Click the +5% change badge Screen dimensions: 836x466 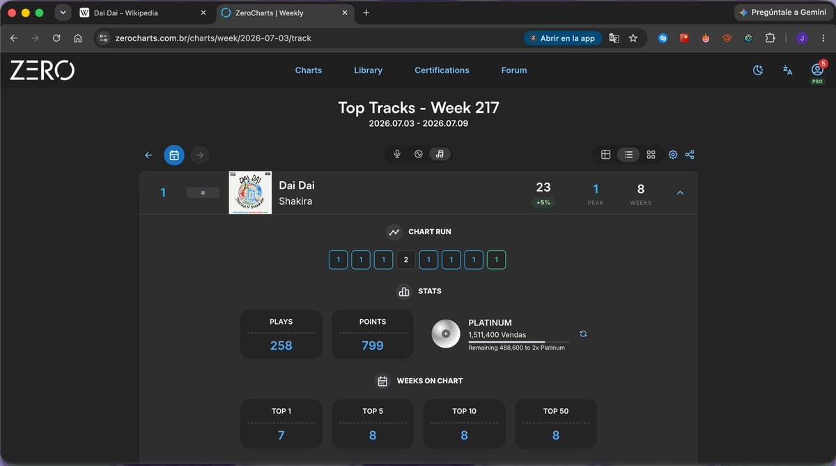[x=543, y=203]
